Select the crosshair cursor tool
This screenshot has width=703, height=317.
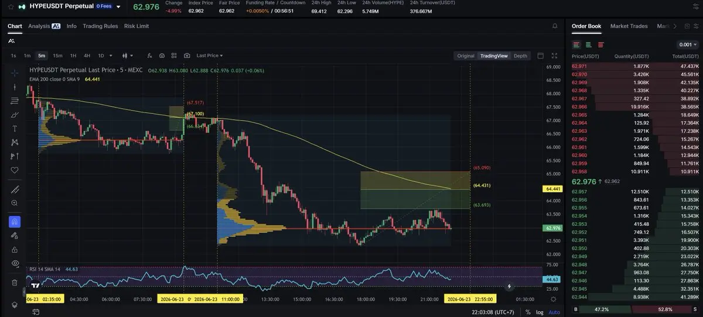pyautogui.click(x=15, y=73)
